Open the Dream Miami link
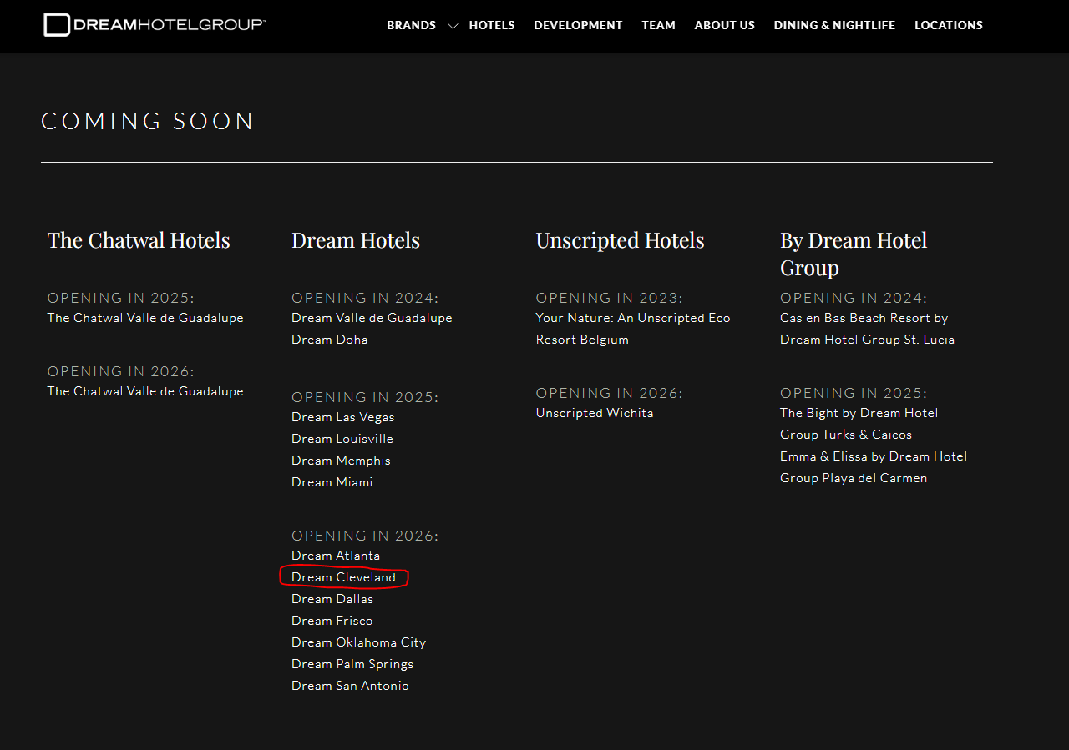Viewport: 1069px width, 750px height. (x=332, y=482)
